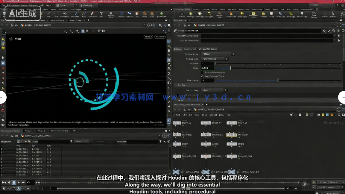Uncheck the Stretch Around Turns option
Image resolution: width=345 pixels, height=194 pixels.
pos(202,76)
